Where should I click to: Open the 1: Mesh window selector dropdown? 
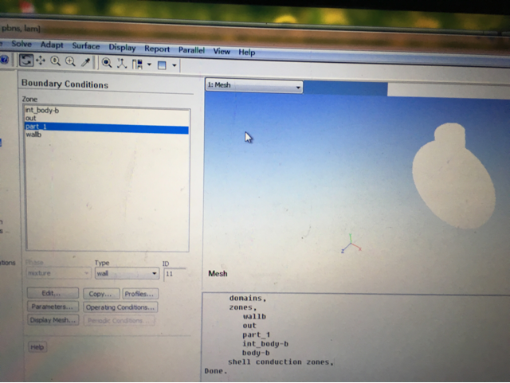[253, 86]
